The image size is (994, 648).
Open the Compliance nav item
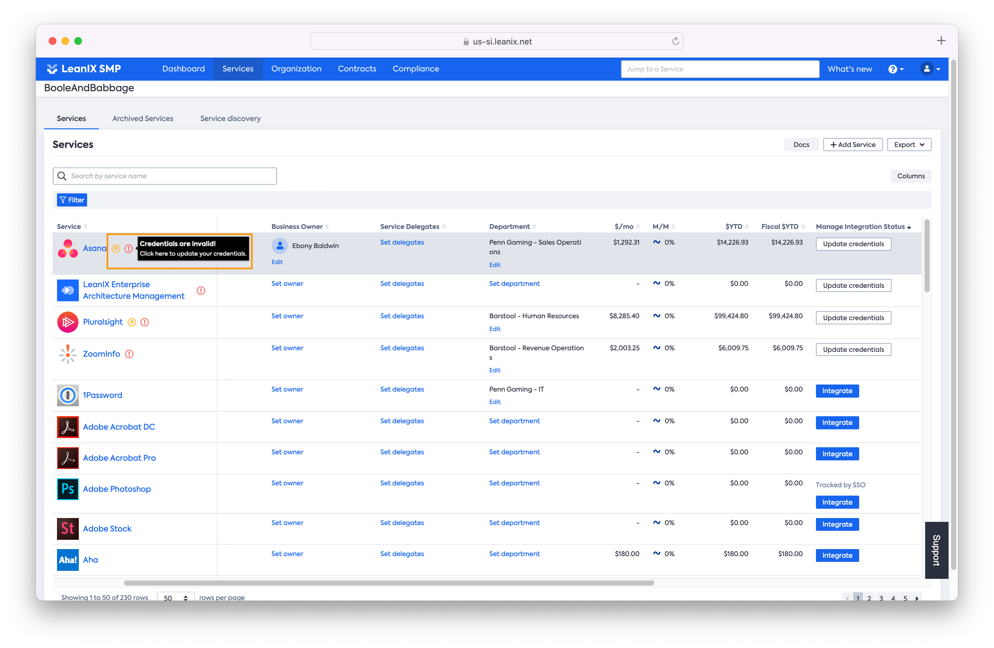416,69
